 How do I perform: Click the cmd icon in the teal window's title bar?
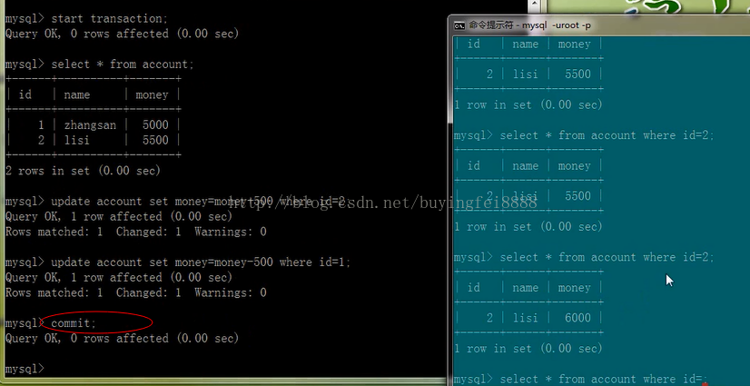pyautogui.click(x=459, y=25)
